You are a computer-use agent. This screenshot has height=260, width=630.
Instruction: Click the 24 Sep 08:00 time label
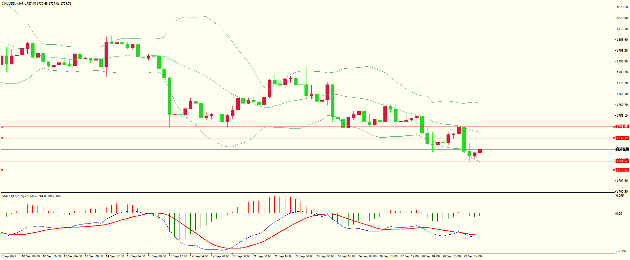367,256
